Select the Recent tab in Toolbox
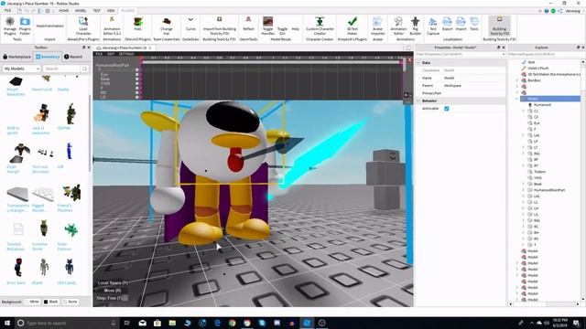The image size is (586, 329). click(x=73, y=57)
